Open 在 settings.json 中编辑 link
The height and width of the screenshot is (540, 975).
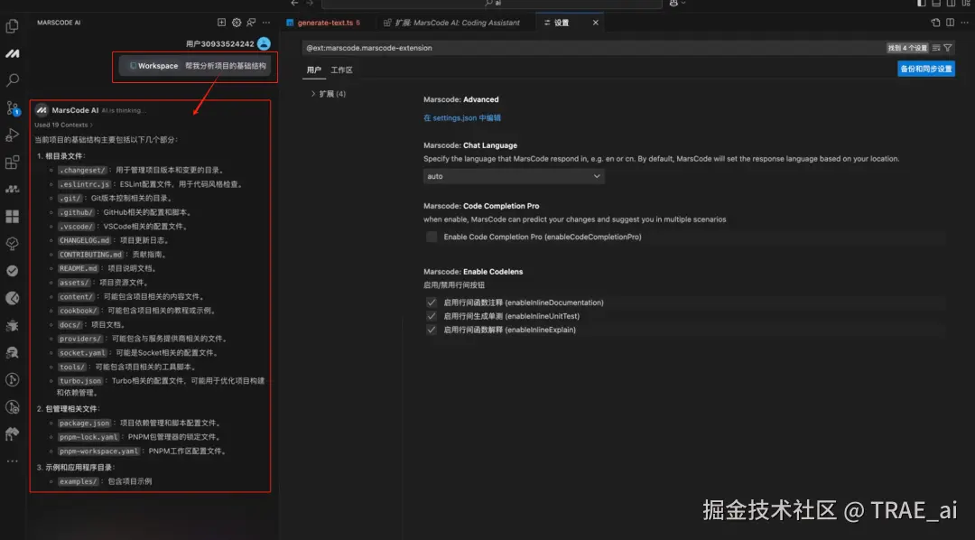(462, 117)
